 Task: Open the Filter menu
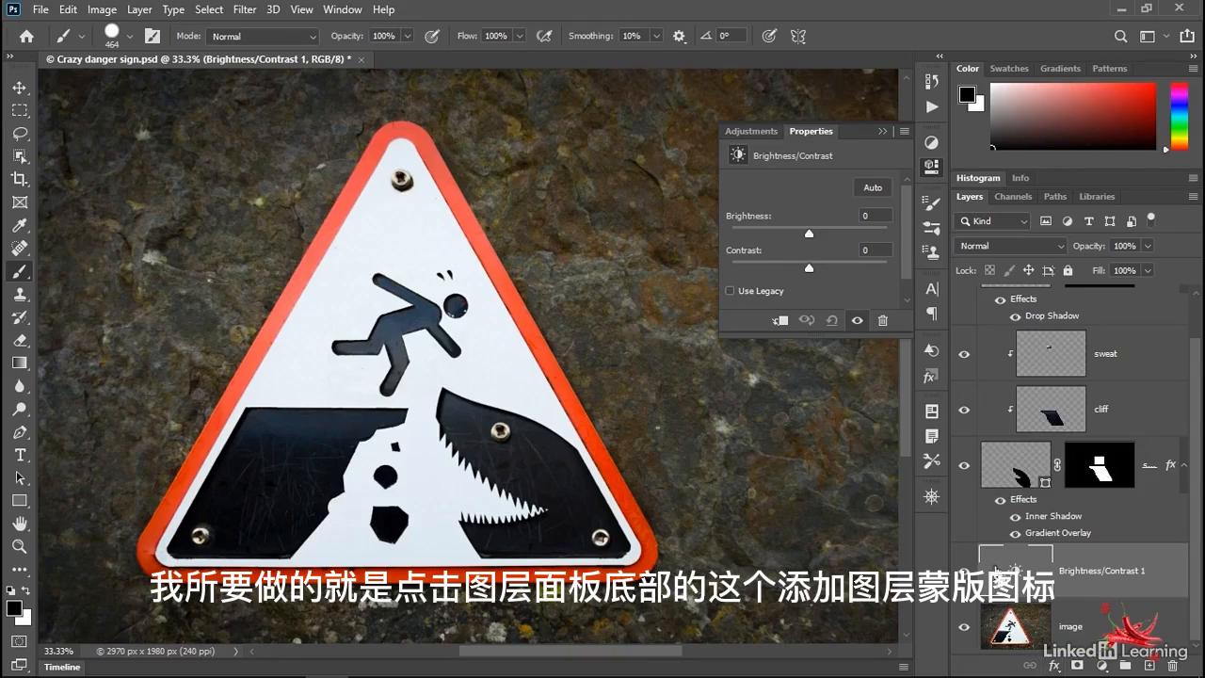(x=244, y=9)
